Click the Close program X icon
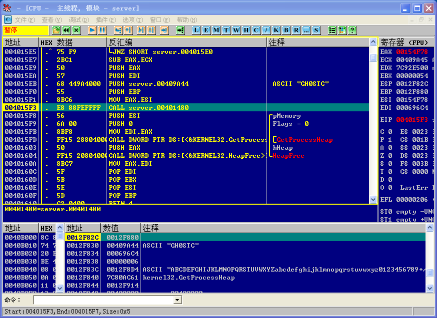Screen dimensions: 437x318 point(76,30)
